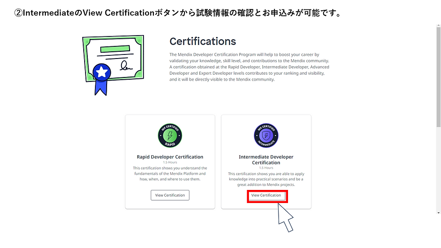Click '1.5 Hours' under Rapid Developer Certification
This screenshot has height=248, width=441.
point(170,162)
